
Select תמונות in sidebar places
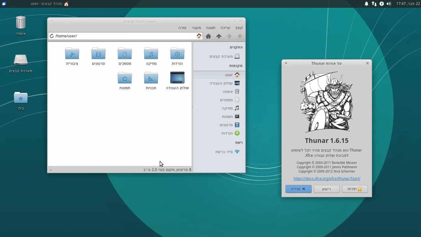coord(219,117)
